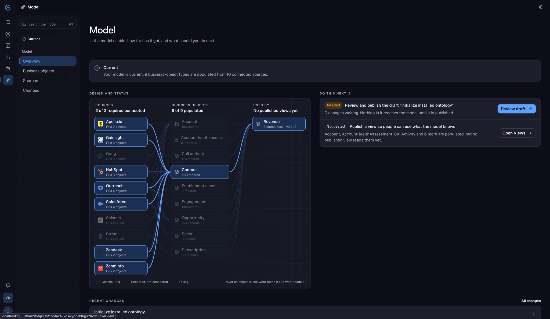Click "Expected, not connected" legend entry
Image resolution: width=550 pixels, height=319 pixels.
[146, 282]
